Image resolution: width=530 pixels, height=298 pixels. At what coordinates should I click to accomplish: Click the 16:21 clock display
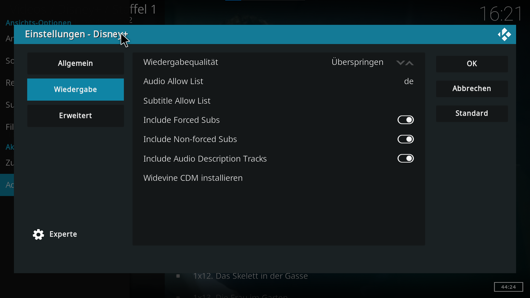[x=501, y=14]
